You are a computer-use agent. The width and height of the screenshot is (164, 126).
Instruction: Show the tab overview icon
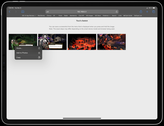(154, 12)
